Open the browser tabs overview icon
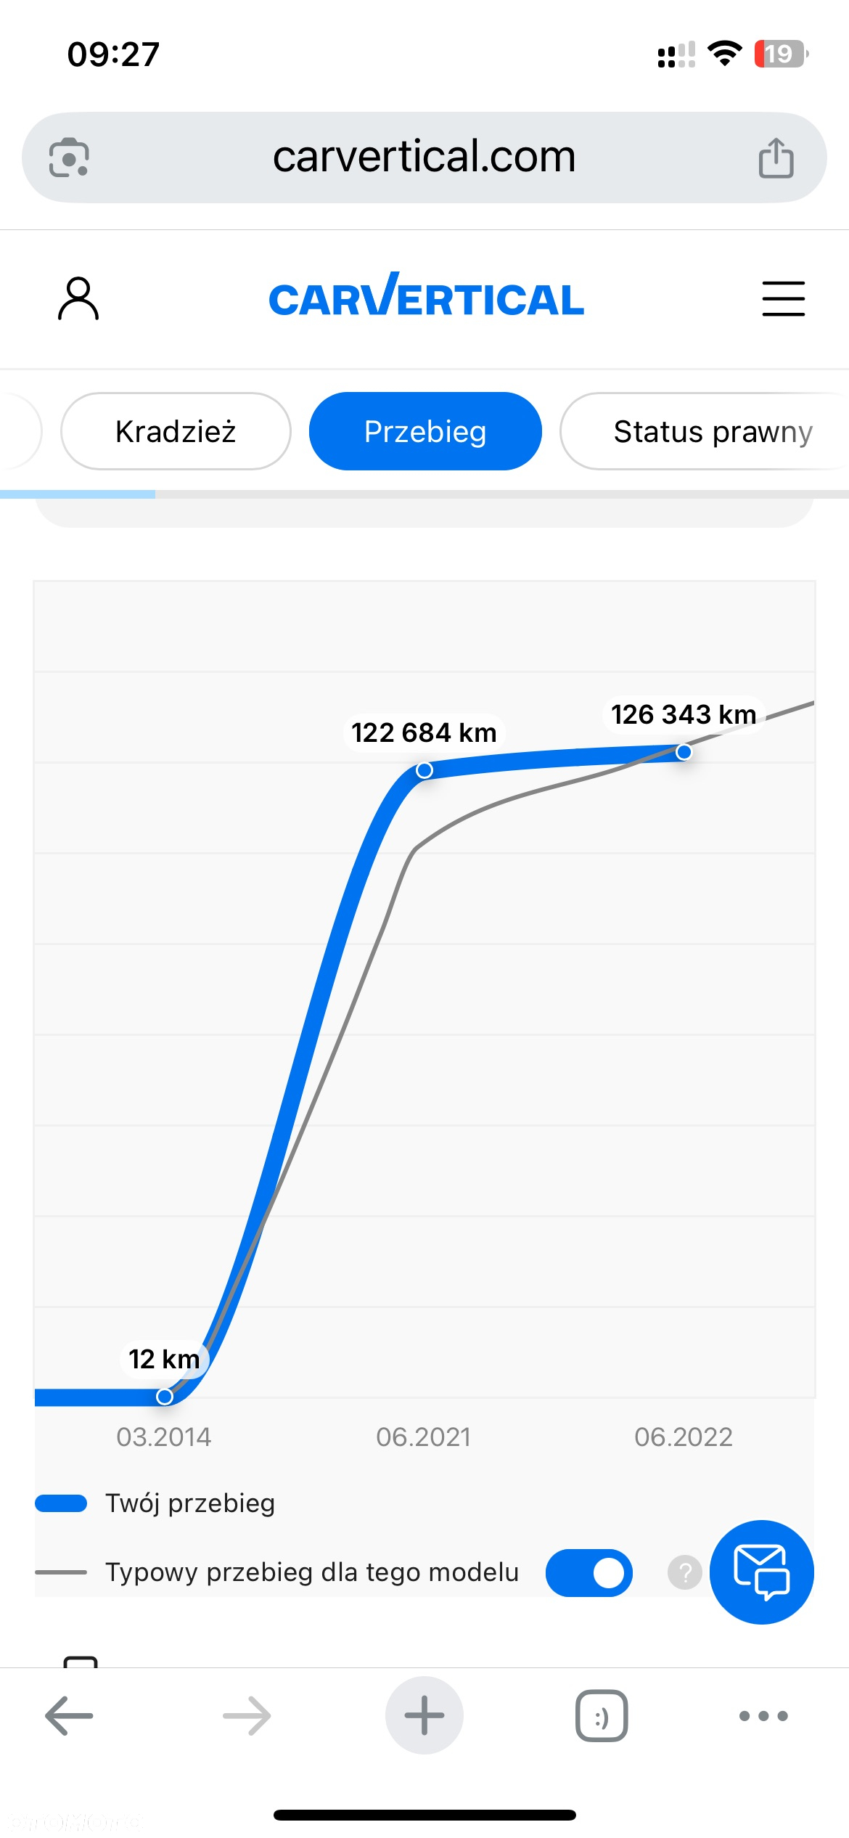This screenshot has height=1838, width=849. pos(602,1715)
